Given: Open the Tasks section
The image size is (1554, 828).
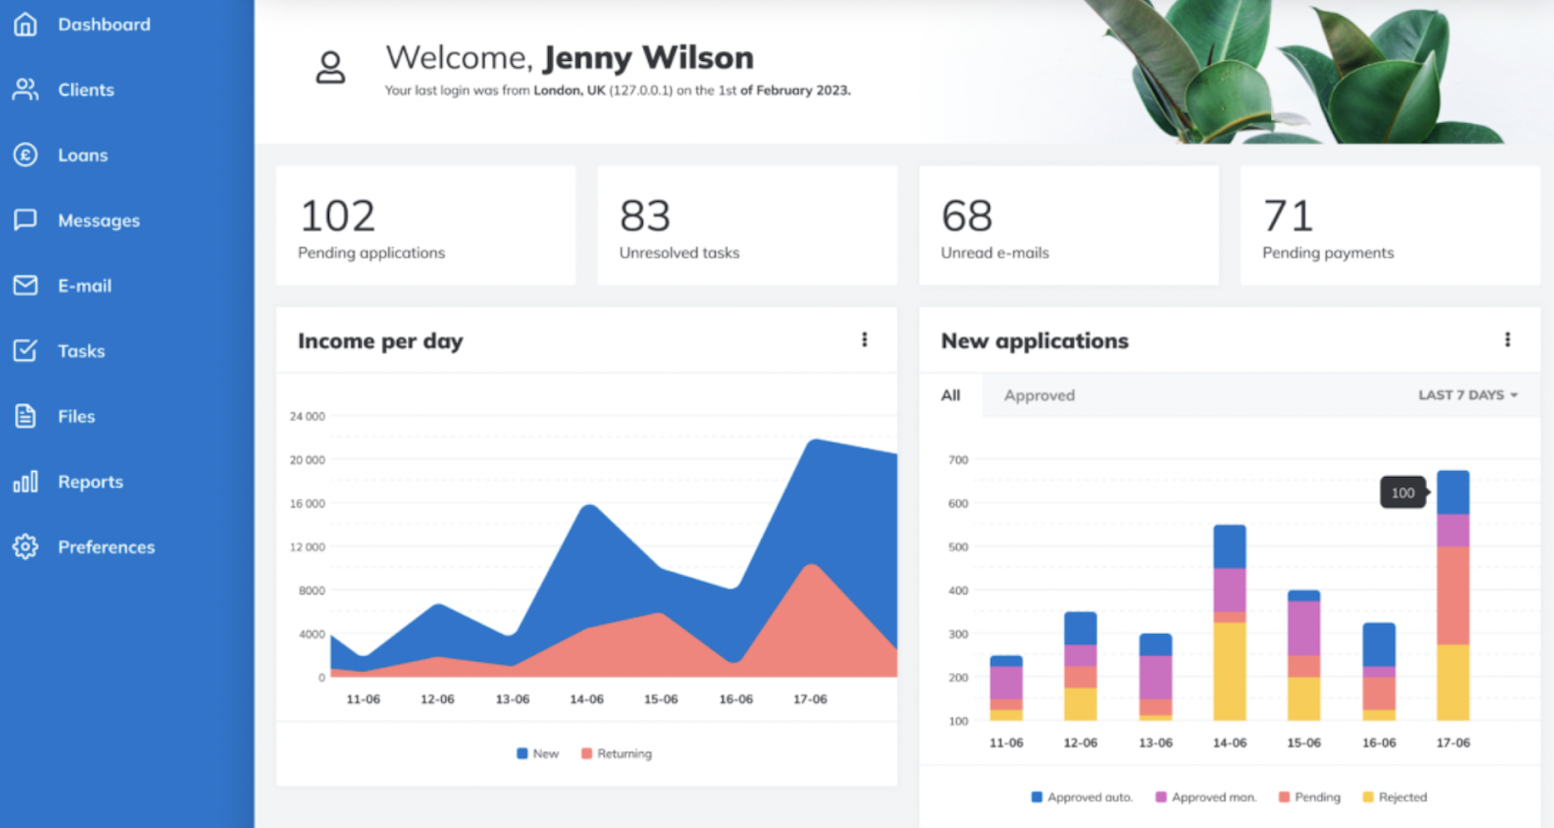Looking at the screenshot, I should (x=81, y=351).
